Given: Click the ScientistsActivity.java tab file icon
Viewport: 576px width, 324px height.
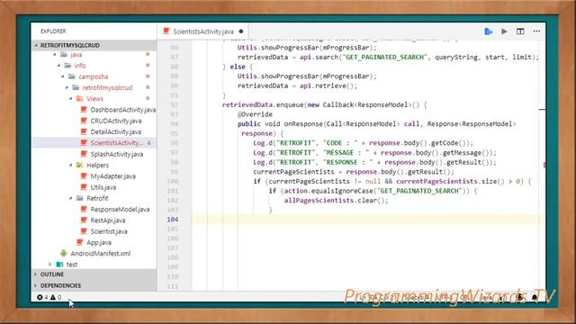Looking at the screenshot, I should click(166, 31).
